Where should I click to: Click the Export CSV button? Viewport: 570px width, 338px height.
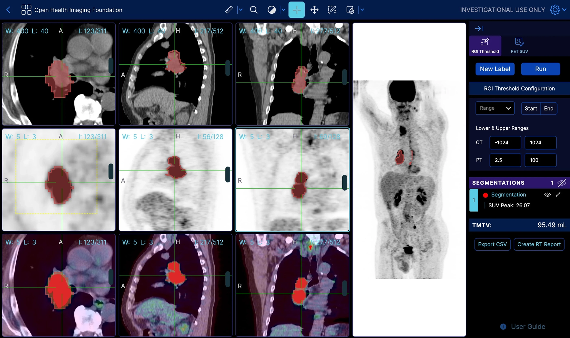click(x=492, y=244)
